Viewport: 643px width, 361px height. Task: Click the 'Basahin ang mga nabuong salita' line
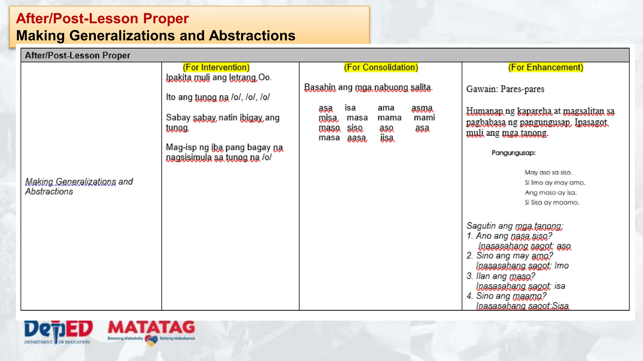click(x=368, y=87)
